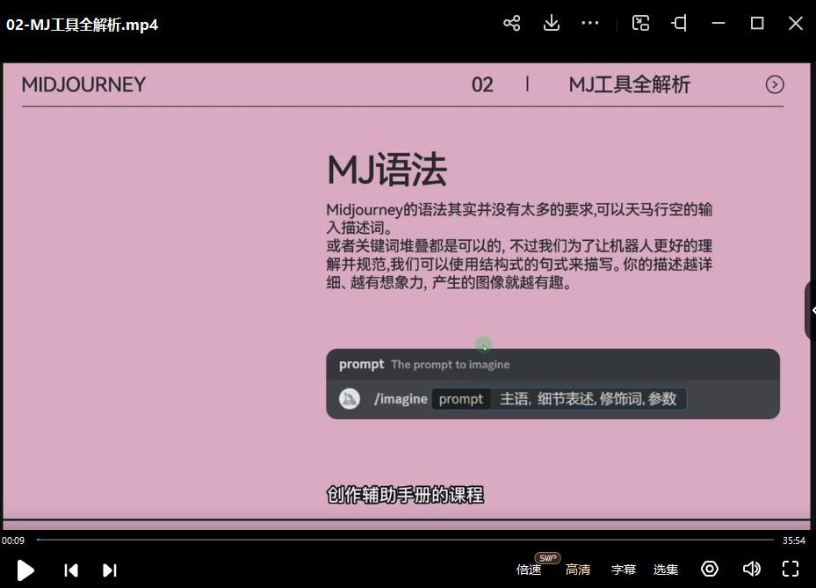Download the video with the download icon

click(551, 24)
